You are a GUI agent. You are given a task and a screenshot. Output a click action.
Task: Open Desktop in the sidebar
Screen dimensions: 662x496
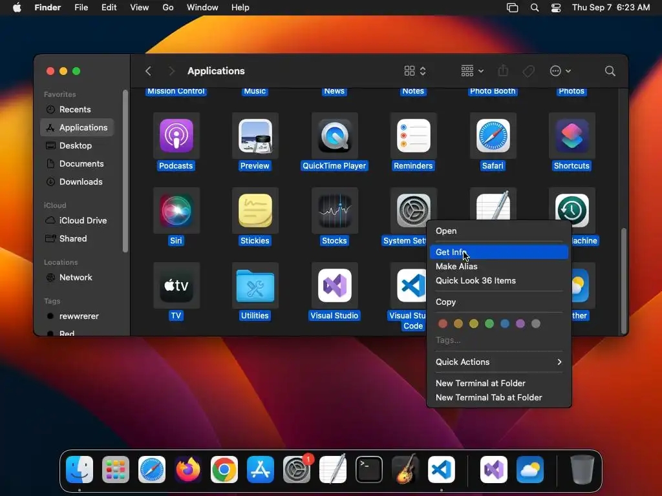click(77, 145)
